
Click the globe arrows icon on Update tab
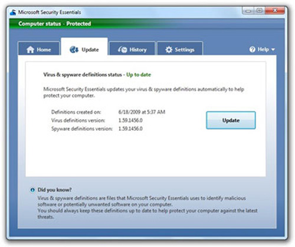74,50
